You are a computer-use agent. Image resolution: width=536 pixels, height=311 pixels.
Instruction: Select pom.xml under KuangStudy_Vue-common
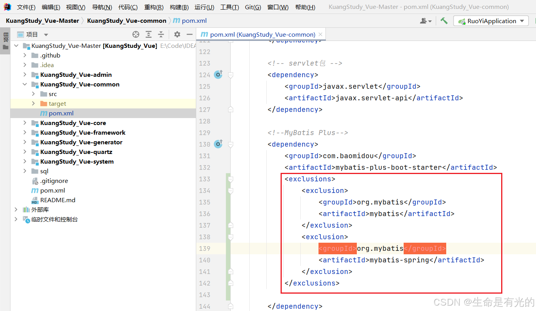(103, 113)
